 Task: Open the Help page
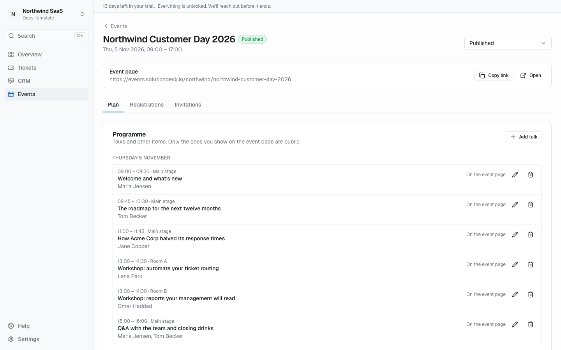point(47,326)
